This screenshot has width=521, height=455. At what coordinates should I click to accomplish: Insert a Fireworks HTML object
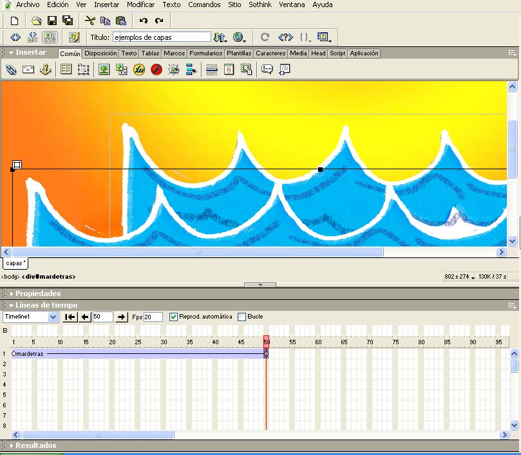click(x=139, y=70)
